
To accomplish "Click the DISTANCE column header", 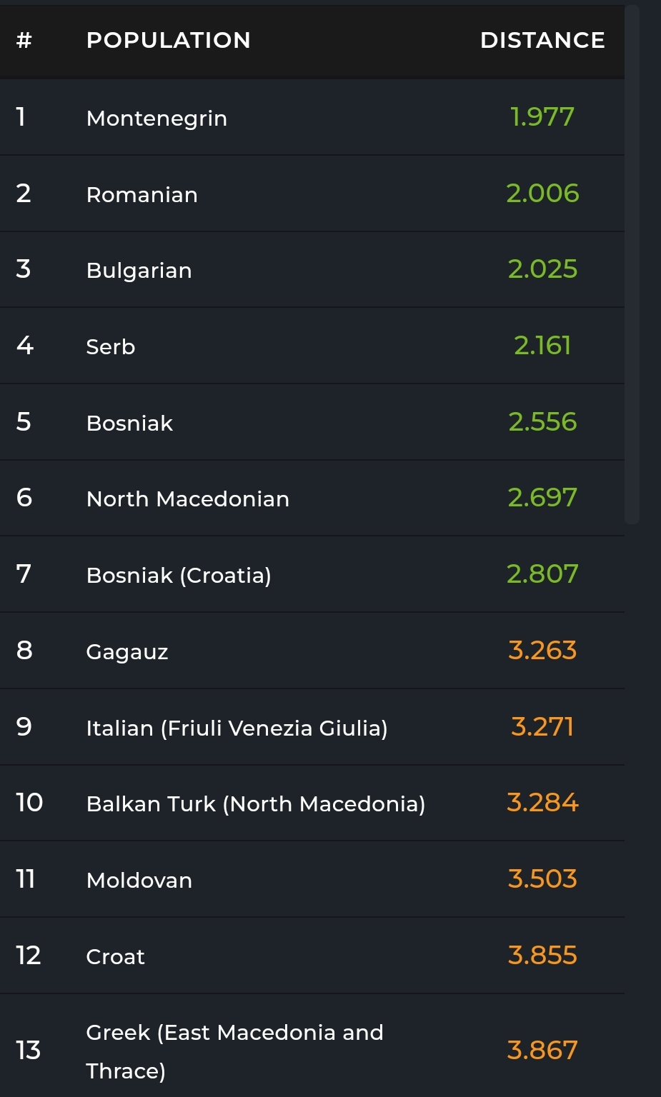I will pos(542,40).
